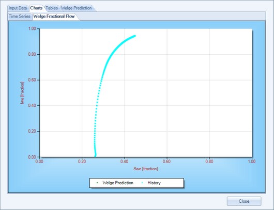Click the 0.20 label on the y-axis
274x210 pixels.
(x=32, y=131)
